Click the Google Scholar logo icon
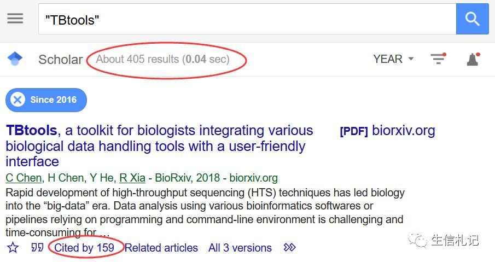The height and width of the screenshot is (262, 495). tap(15, 59)
